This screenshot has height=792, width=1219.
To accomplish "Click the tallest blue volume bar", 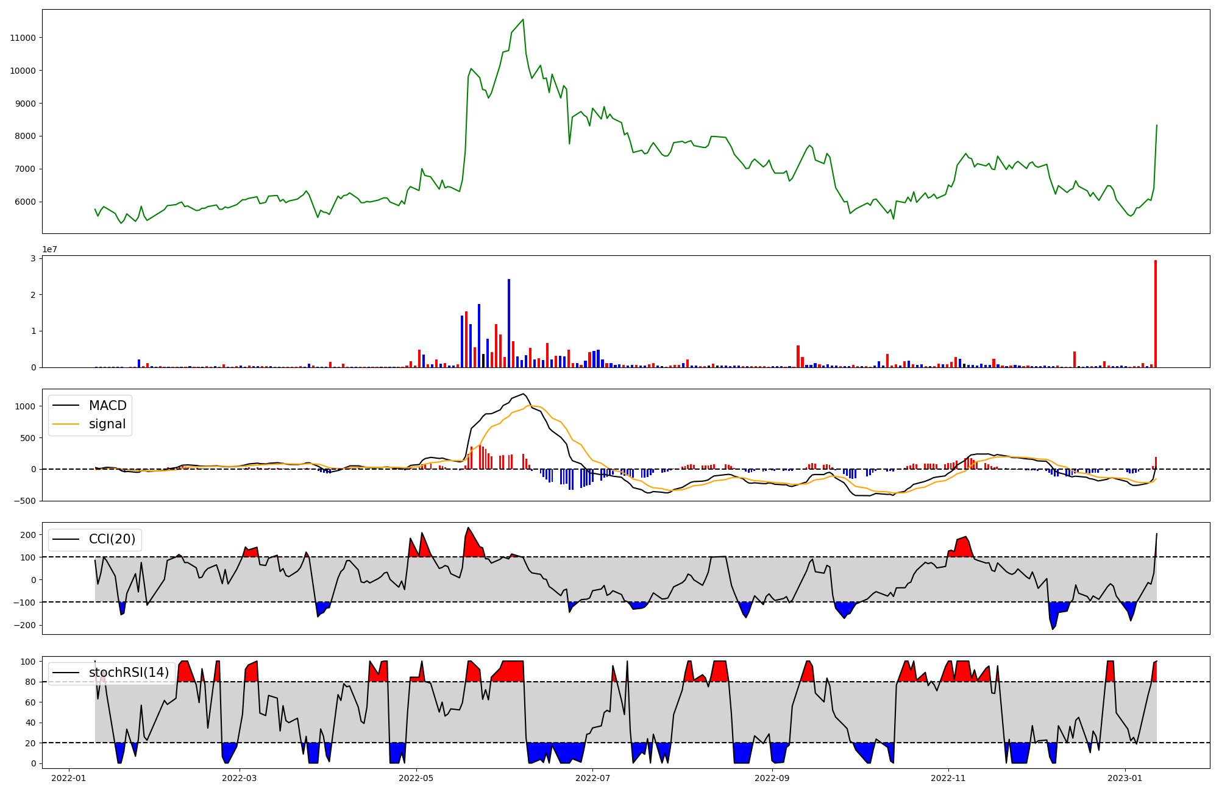I will point(509,323).
